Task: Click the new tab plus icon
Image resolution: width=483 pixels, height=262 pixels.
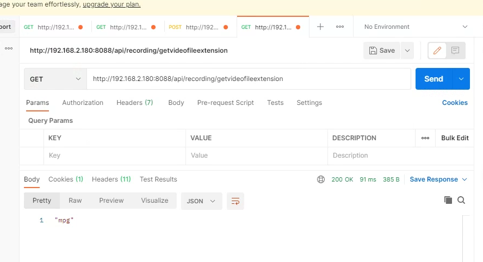Action: pos(320,27)
